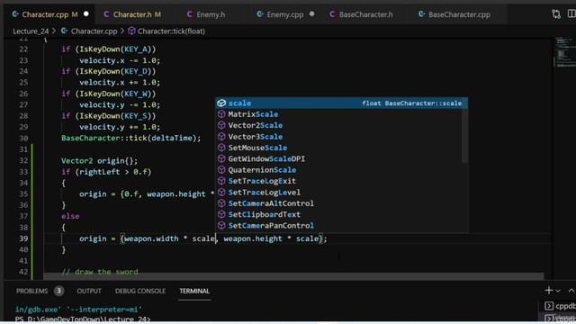Open the BaseCharacter.cpp tab
The width and height of the screenshot is (576, 324).
459,14
